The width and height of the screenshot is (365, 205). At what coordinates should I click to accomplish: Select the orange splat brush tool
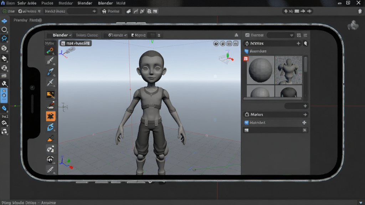coord(51,116)
